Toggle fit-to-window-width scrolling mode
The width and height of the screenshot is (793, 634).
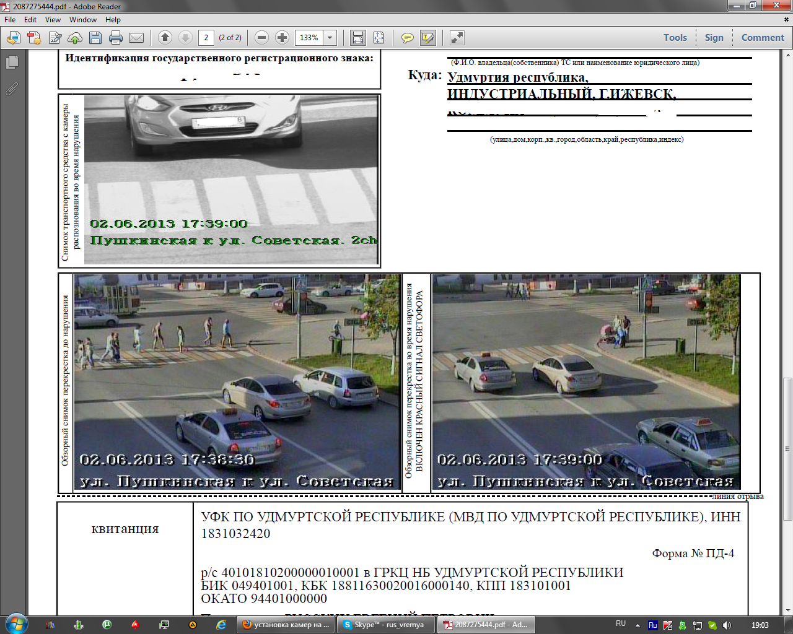coord(358,38)
